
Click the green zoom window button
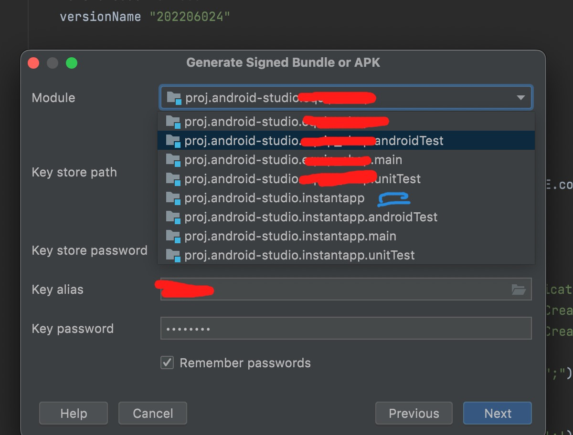(72, 63)
